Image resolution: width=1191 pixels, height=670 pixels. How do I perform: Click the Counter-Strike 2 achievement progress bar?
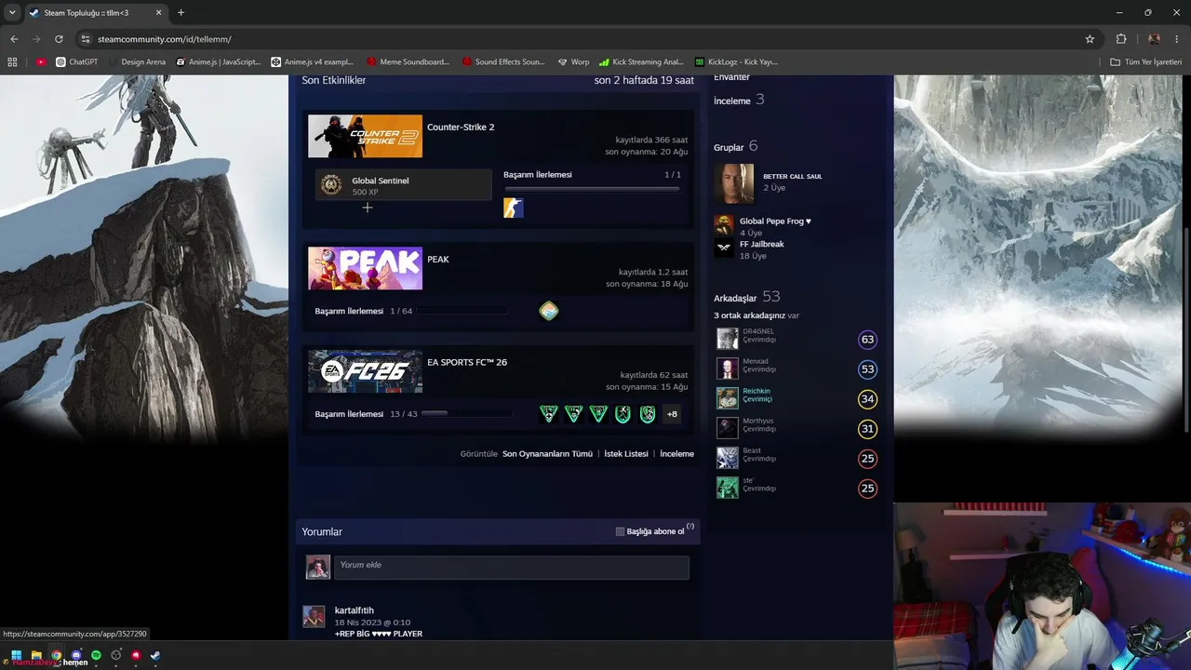tap(592, 189)
